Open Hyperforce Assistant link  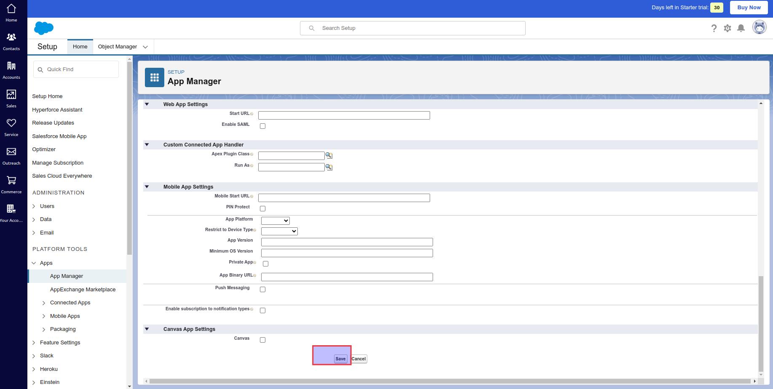point(57,110)
